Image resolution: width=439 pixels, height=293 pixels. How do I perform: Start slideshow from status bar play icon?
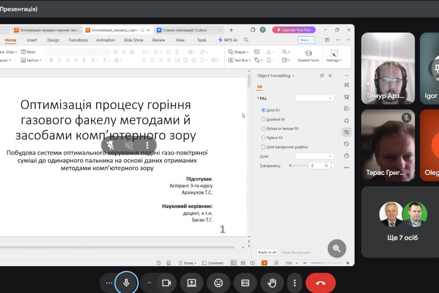[x=265, y=263]
